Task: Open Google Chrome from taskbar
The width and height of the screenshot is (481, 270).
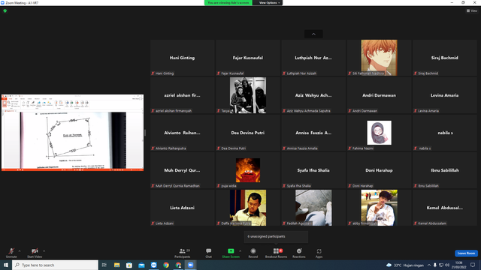Action: pos(166,265)
